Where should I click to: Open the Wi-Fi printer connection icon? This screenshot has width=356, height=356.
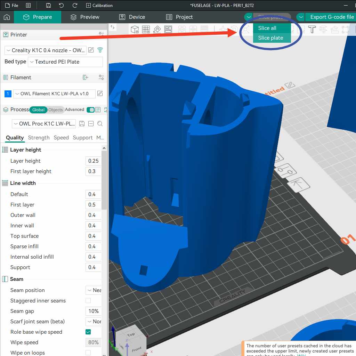(100, 50)
